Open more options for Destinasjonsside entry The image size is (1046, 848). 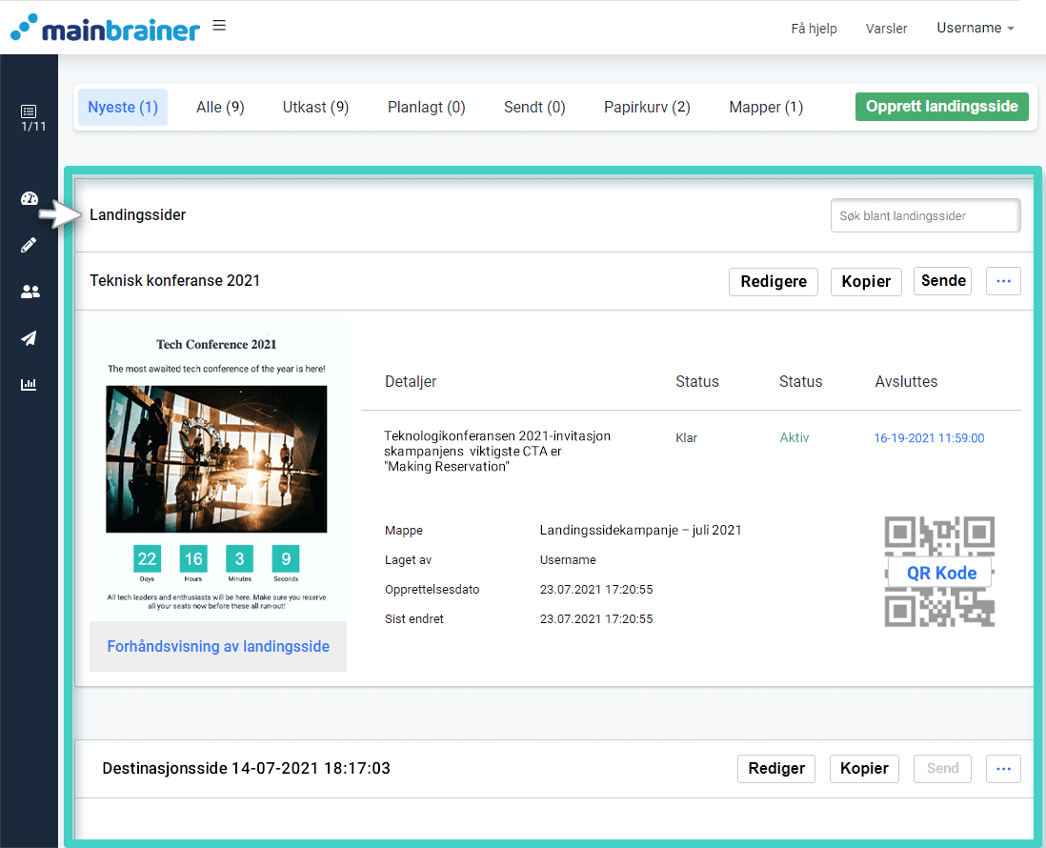[x=1003, y=768]
